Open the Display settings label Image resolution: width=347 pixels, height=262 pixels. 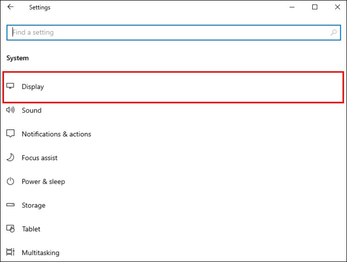click(x=33, y=87)
